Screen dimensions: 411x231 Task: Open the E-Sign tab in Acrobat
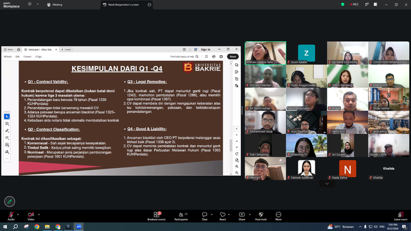pyautogui.click(x=39, y=56)
